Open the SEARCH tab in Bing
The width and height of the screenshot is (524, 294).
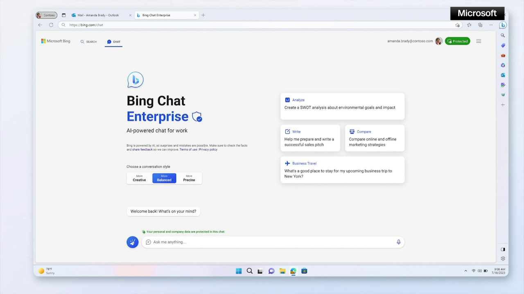click(89, 42)
